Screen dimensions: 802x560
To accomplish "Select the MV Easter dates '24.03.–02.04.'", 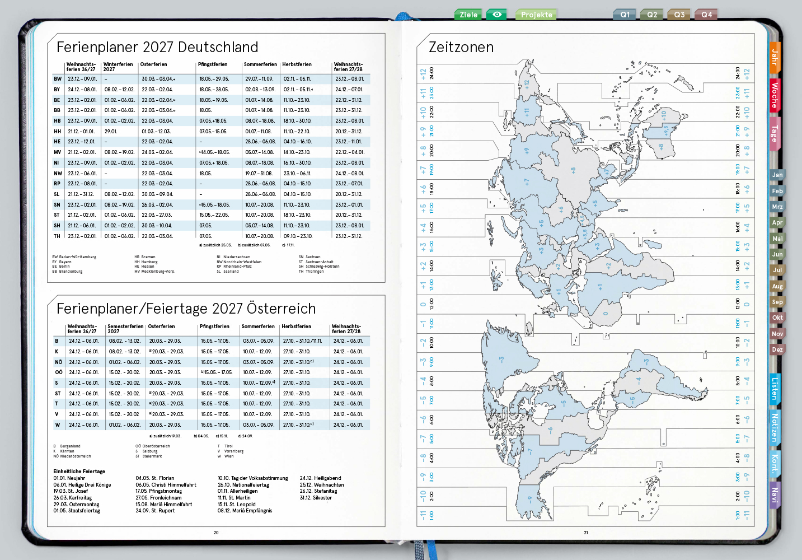I will [157, 152].
